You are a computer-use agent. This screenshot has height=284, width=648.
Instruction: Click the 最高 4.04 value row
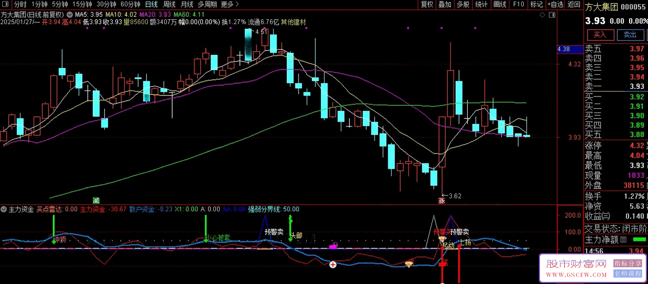click(x=616, y=155)
